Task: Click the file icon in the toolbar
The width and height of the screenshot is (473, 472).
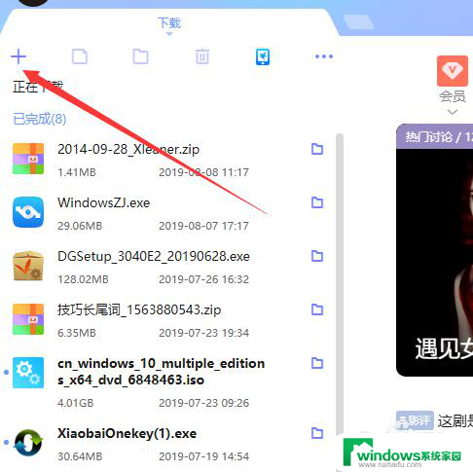Action: pyautogui.click(x=80, y=56)
